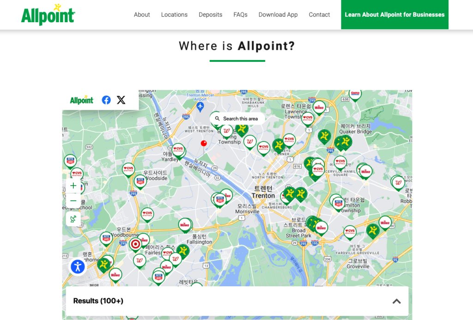
Task: Click the Facebook icon on map panel
Action: point(106,100)
